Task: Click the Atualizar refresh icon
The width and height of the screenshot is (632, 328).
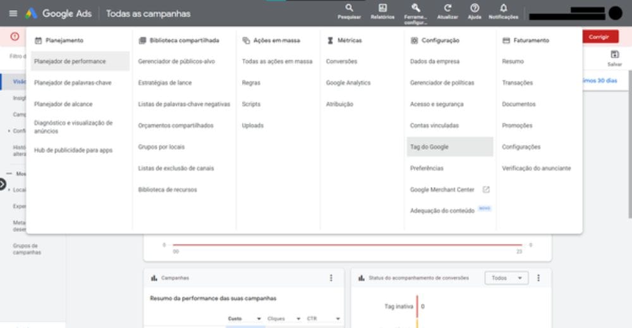Action: [447, 8]
